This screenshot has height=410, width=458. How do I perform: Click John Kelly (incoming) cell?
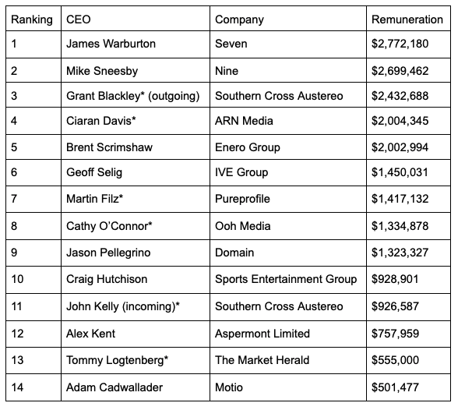[136, 307]
